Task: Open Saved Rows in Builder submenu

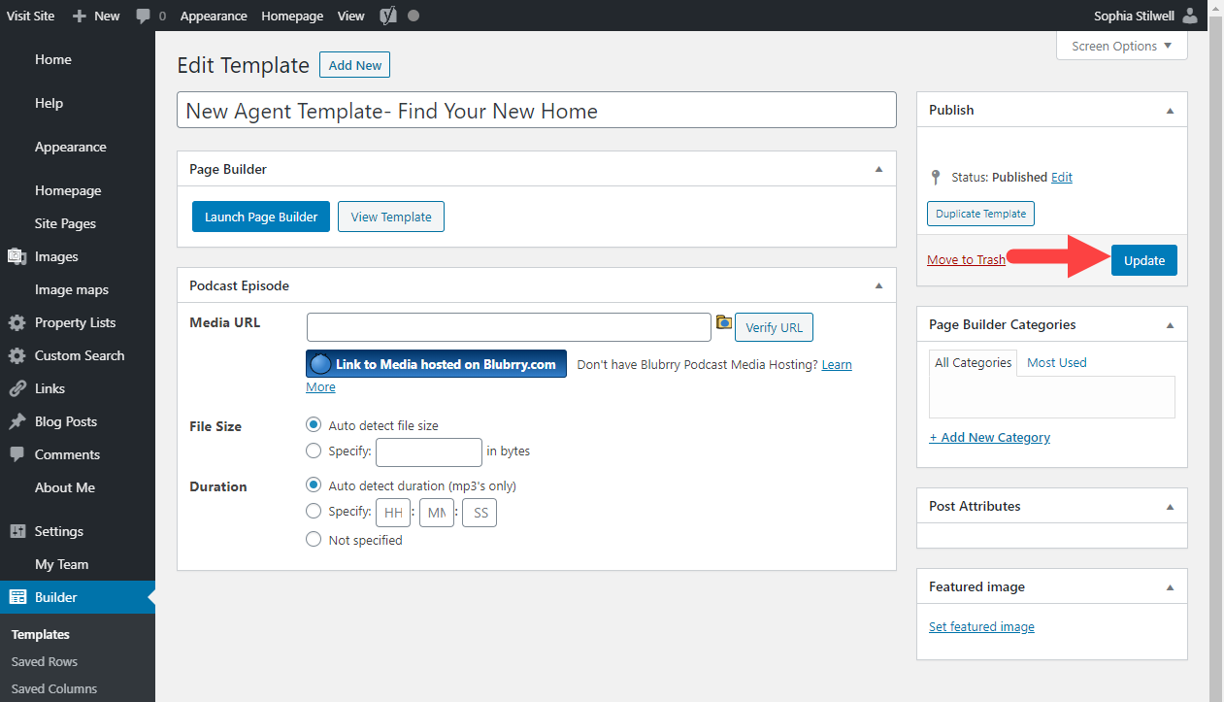Action: (x=45, y=661)
